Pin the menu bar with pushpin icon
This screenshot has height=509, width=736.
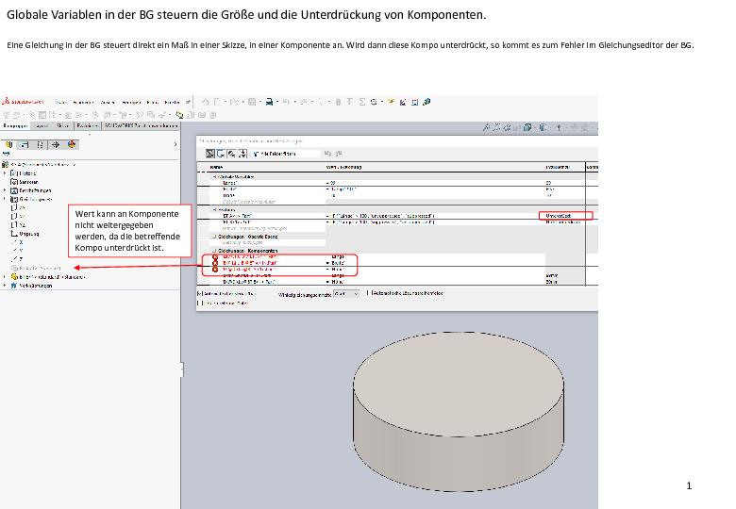click(188, 102)
